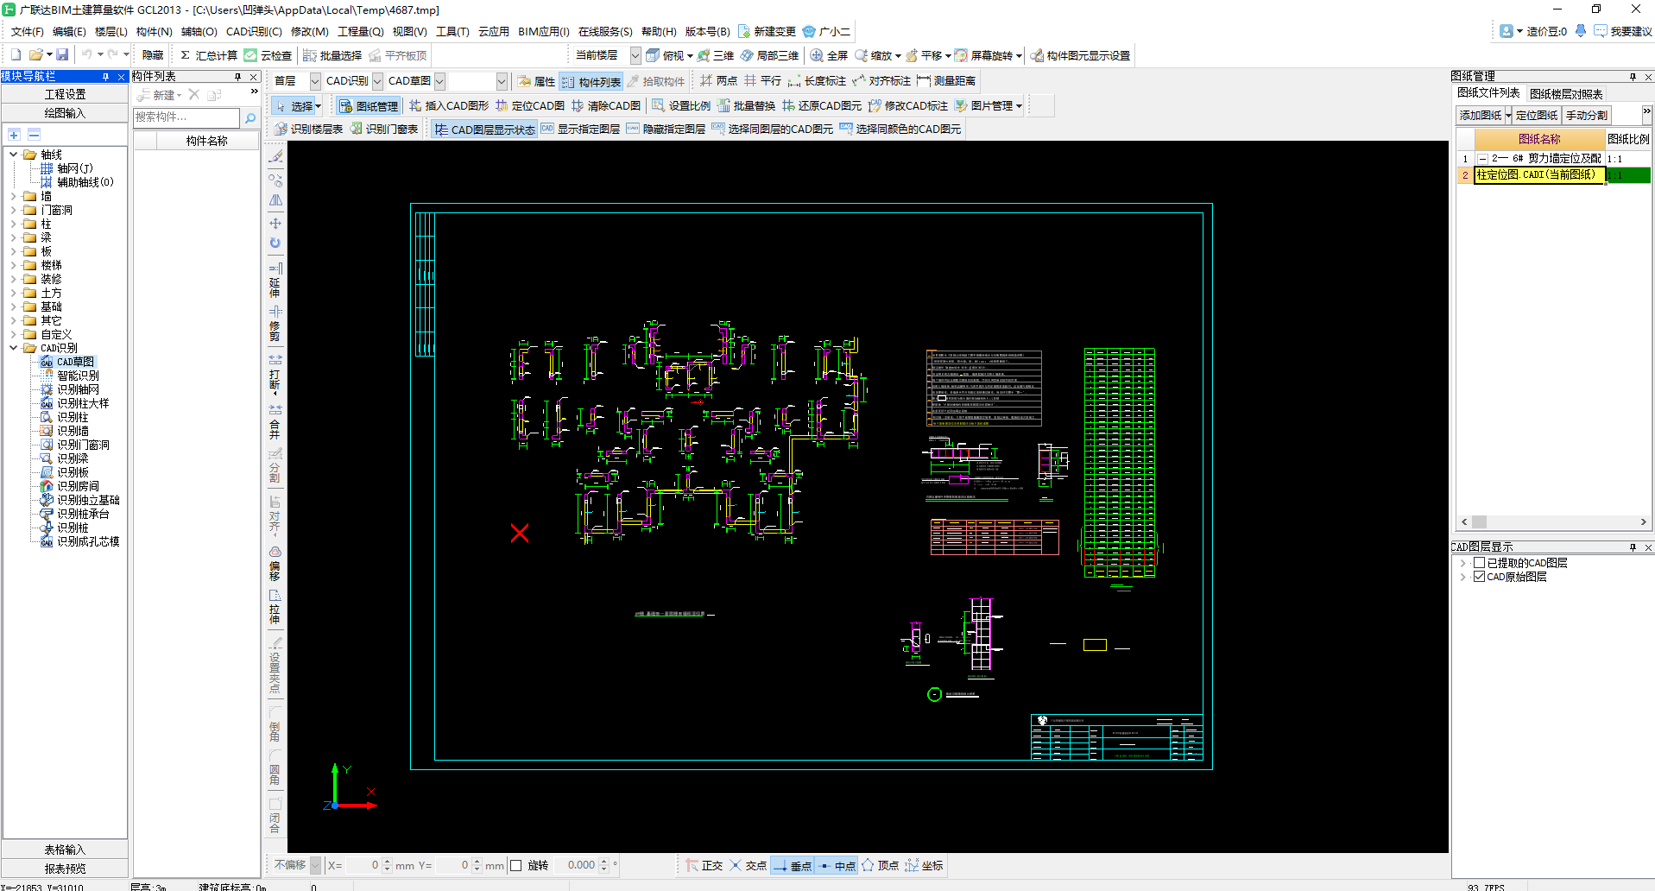The width and height of the screenshot is (1655, 891).
Task: Click 手动分割 button
Action: click(x=1587, y=115)
